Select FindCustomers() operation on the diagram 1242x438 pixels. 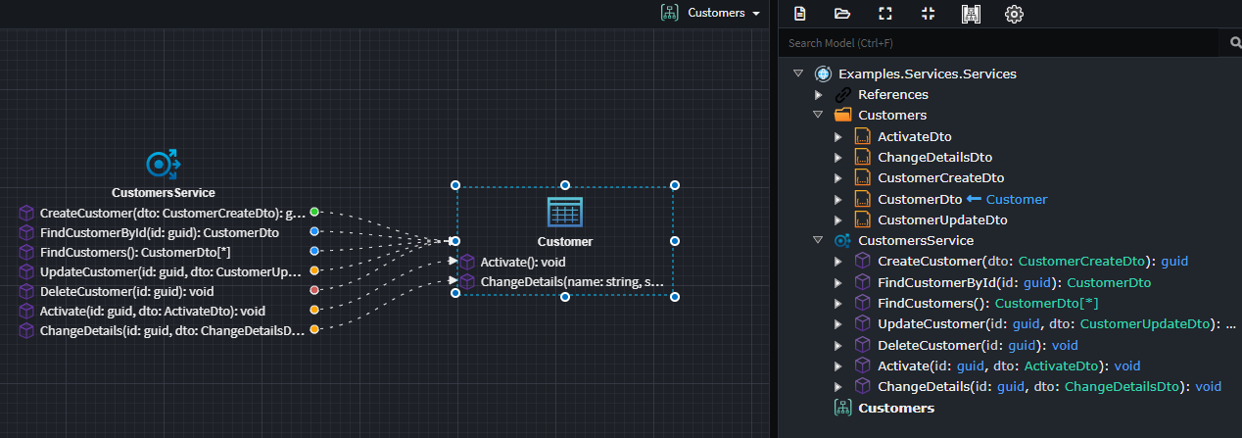[x=135, y=252]
